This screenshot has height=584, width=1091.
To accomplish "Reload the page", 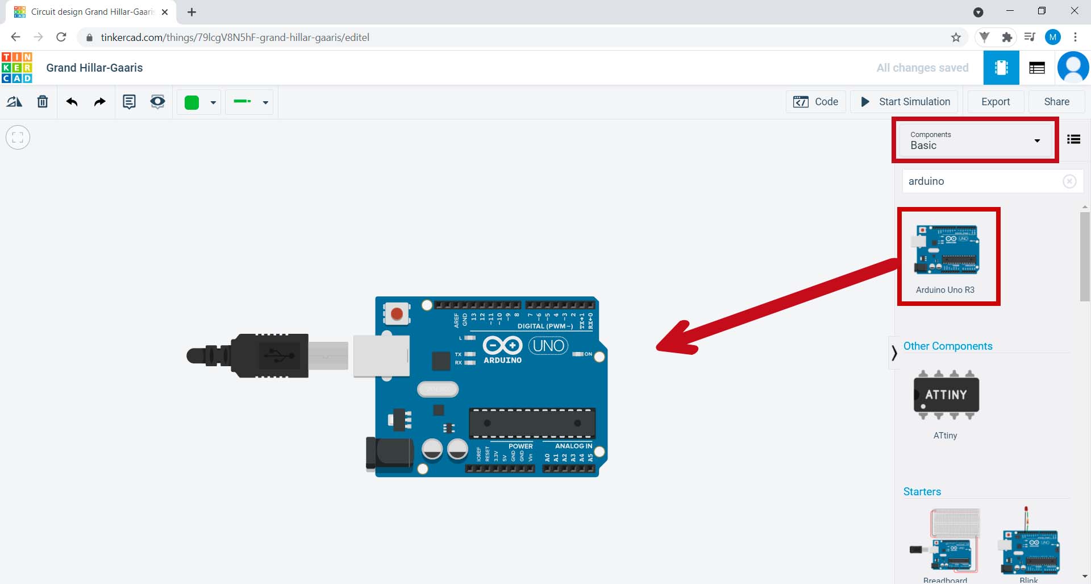I will pyautogui.click(x=61, y=37).
